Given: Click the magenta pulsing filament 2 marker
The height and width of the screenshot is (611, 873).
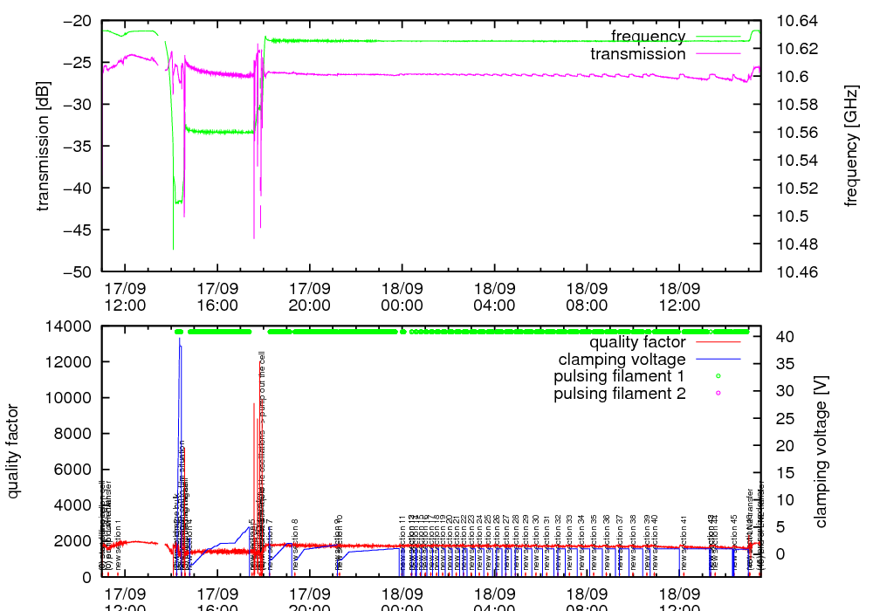Looking at the screenshot, I should 718,395.
